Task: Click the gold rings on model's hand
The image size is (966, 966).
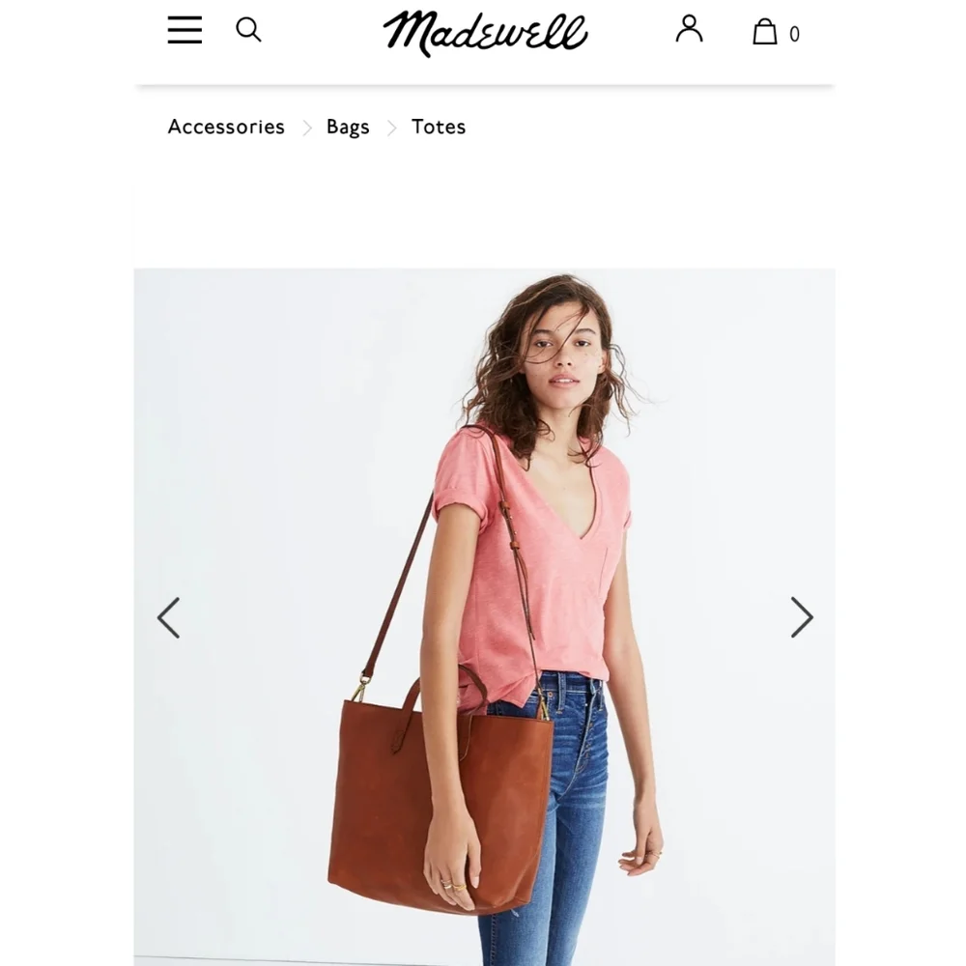Action: tap(453, 885)
